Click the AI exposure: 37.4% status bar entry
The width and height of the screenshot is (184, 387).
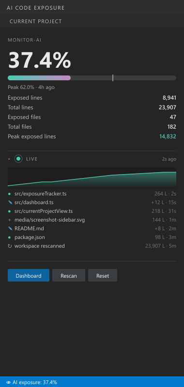(x=31, y=382)
